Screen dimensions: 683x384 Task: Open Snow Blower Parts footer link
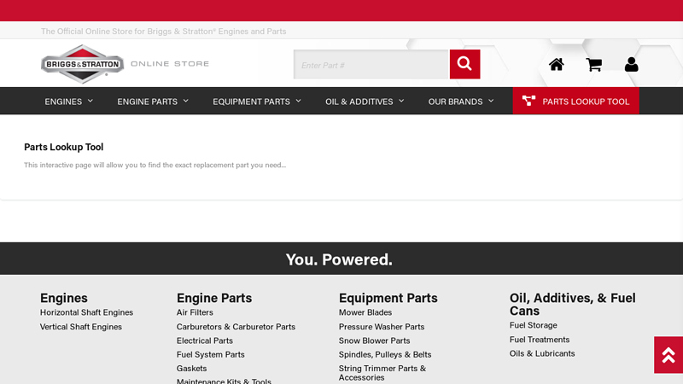(375, 340)
